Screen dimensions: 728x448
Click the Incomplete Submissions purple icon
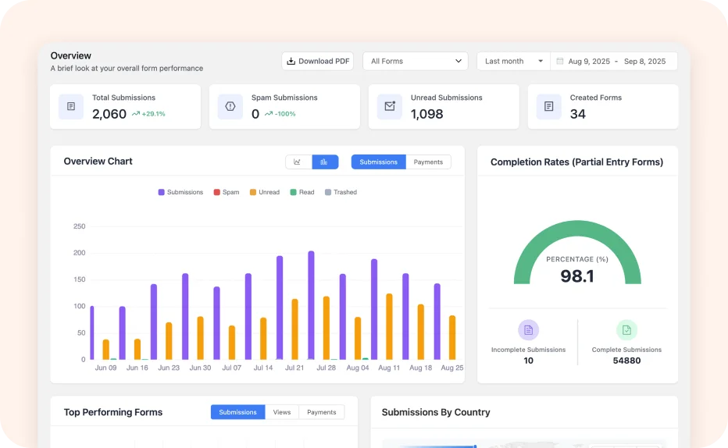coord(528,330)
